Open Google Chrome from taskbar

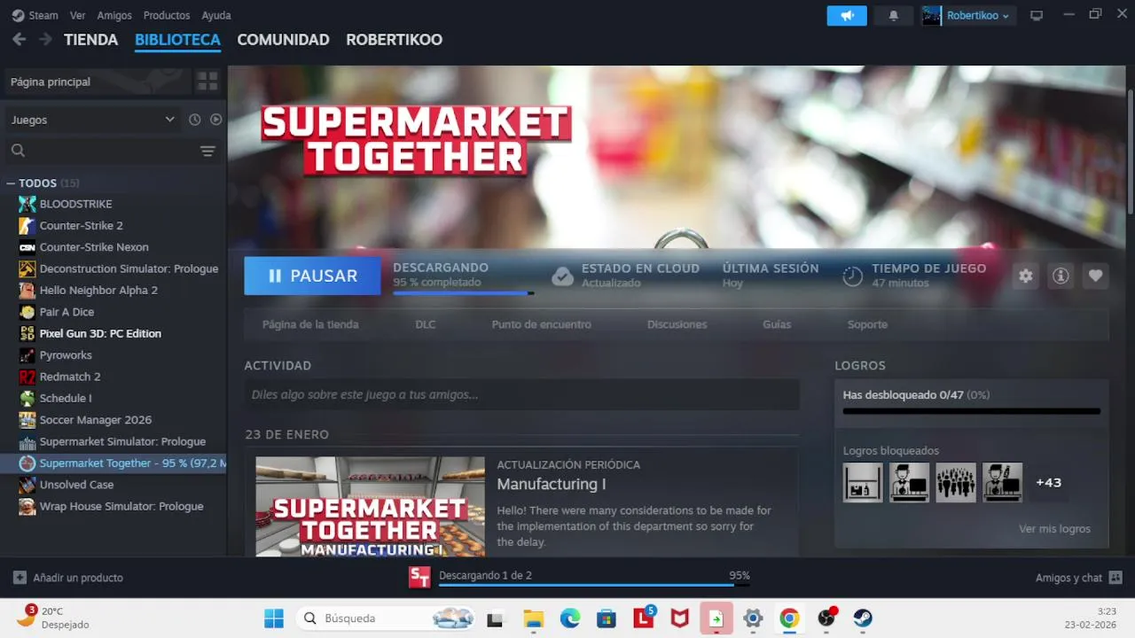coord(789,619)
